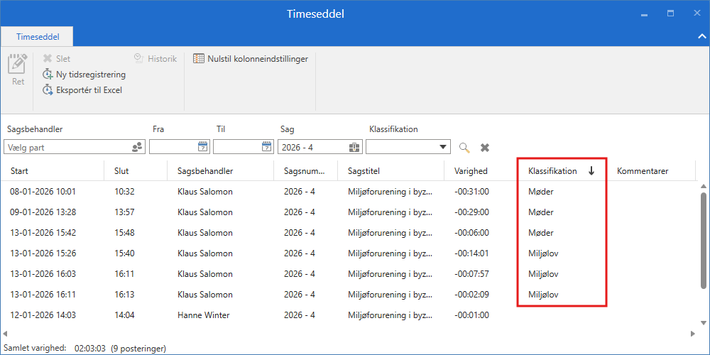The image size is (710, 355).
Task: Click the magnifying glass search icon
Action: pos(464,148)
